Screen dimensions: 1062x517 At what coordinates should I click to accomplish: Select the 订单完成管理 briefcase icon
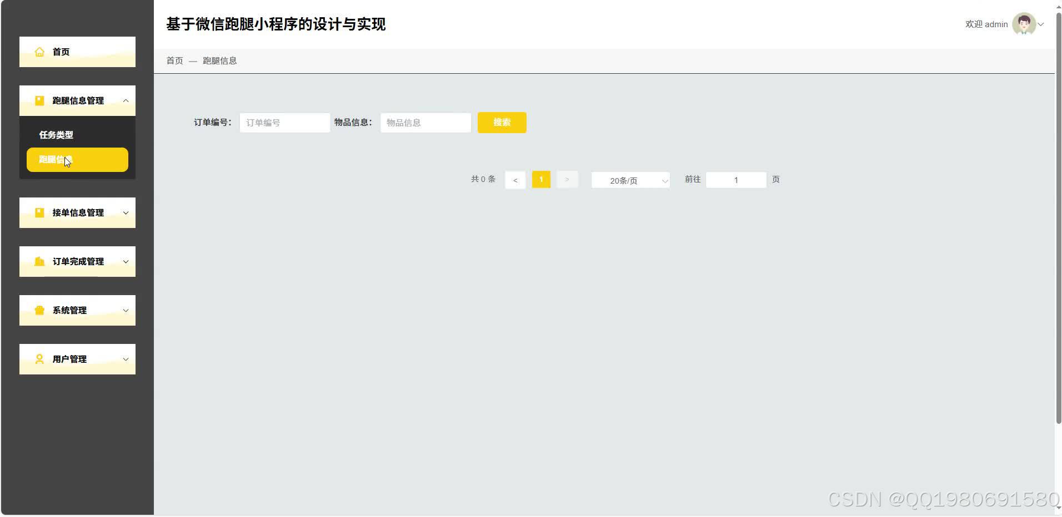tap(39, 261)
